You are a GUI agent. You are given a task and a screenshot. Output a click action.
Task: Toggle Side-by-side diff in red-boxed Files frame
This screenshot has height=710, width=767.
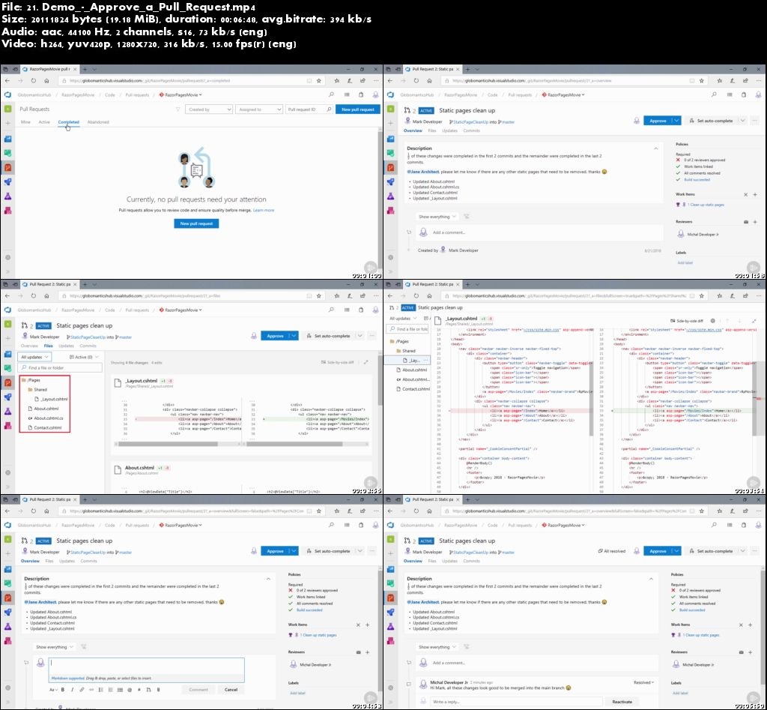tap(338, 362)
